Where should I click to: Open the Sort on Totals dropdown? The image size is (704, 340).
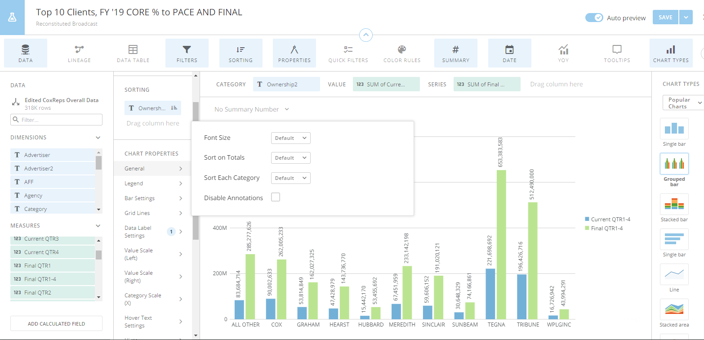point(290,157)
